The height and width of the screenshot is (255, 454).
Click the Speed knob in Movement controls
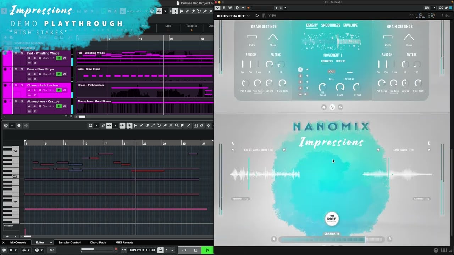[x=322, y=87]
